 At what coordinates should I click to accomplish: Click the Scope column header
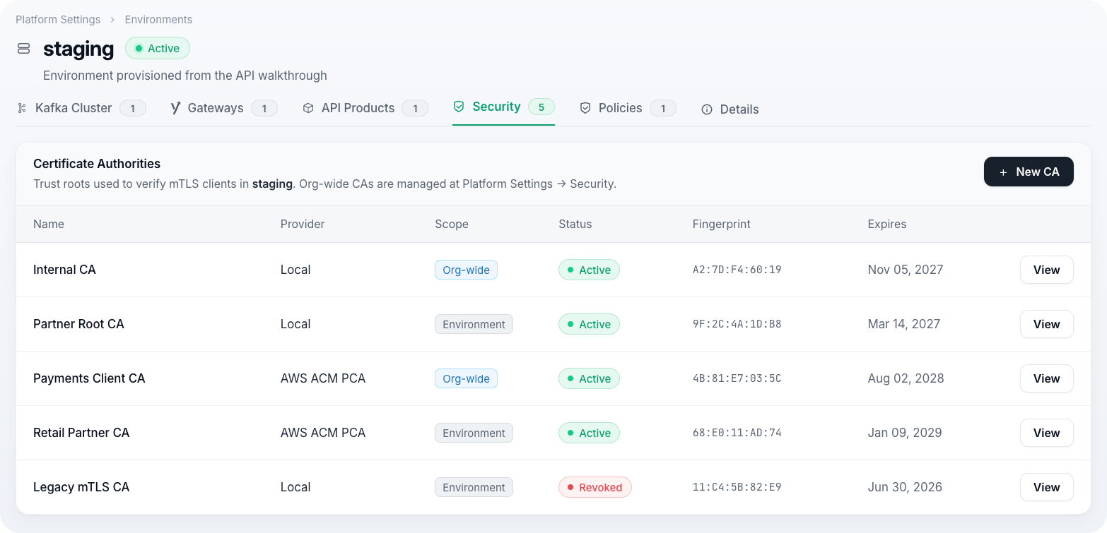point(452,224)
